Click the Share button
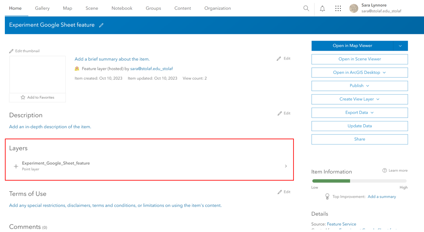 pyautogui.click(x=359, y=139)
